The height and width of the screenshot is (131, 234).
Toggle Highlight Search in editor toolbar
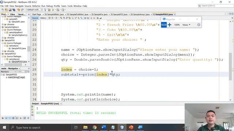pos(69,18)
